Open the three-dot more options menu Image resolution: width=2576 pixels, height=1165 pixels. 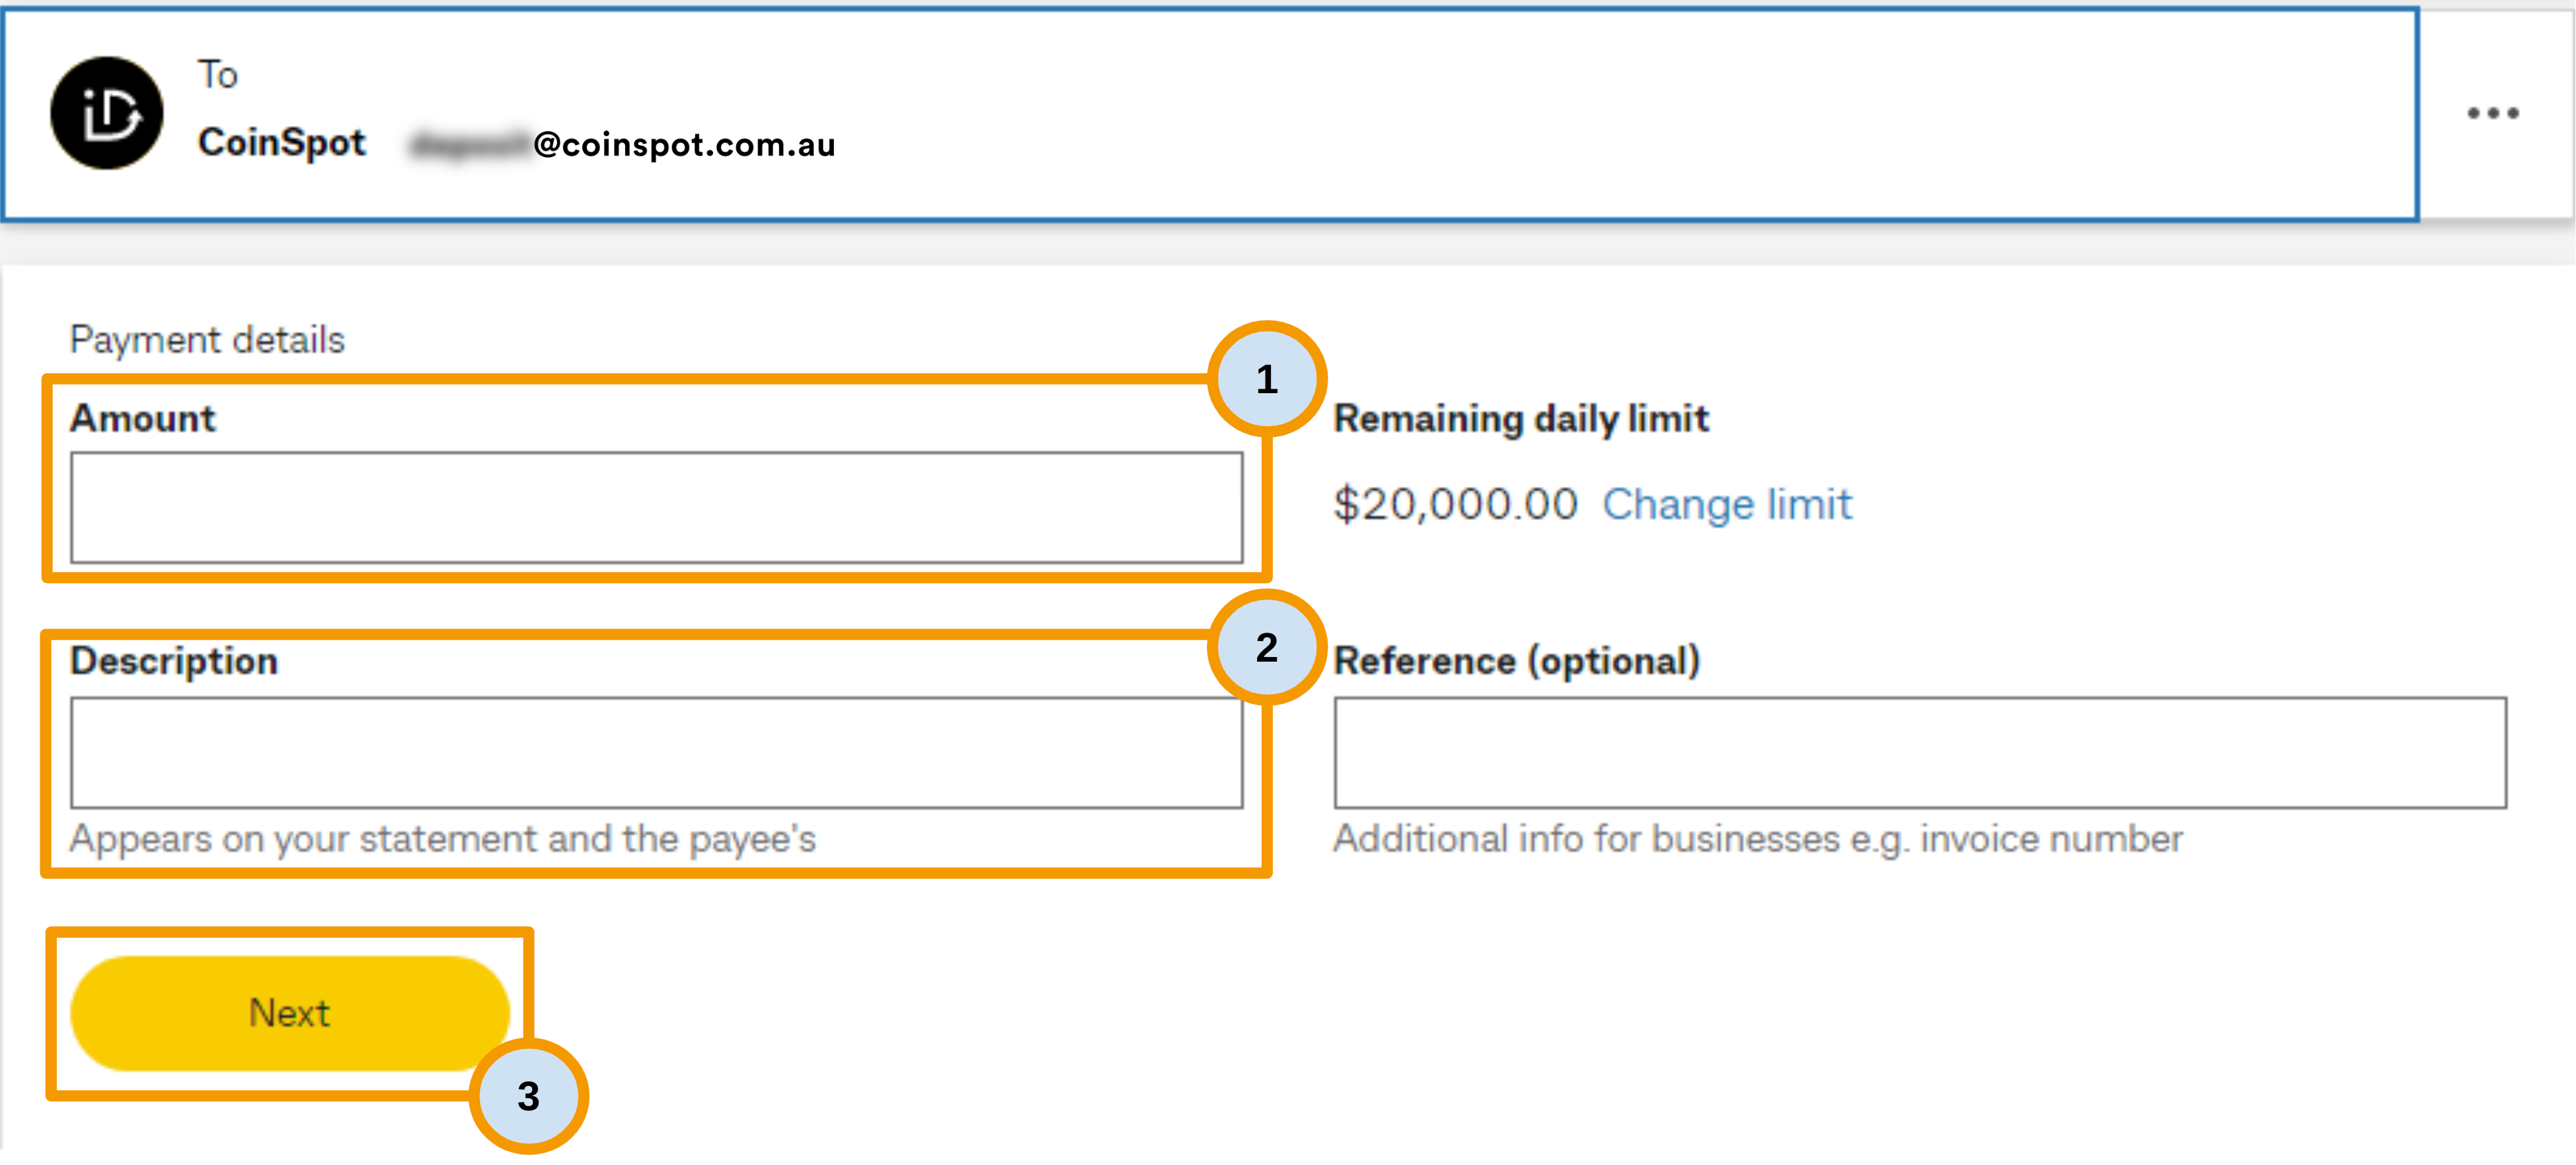2492,113
